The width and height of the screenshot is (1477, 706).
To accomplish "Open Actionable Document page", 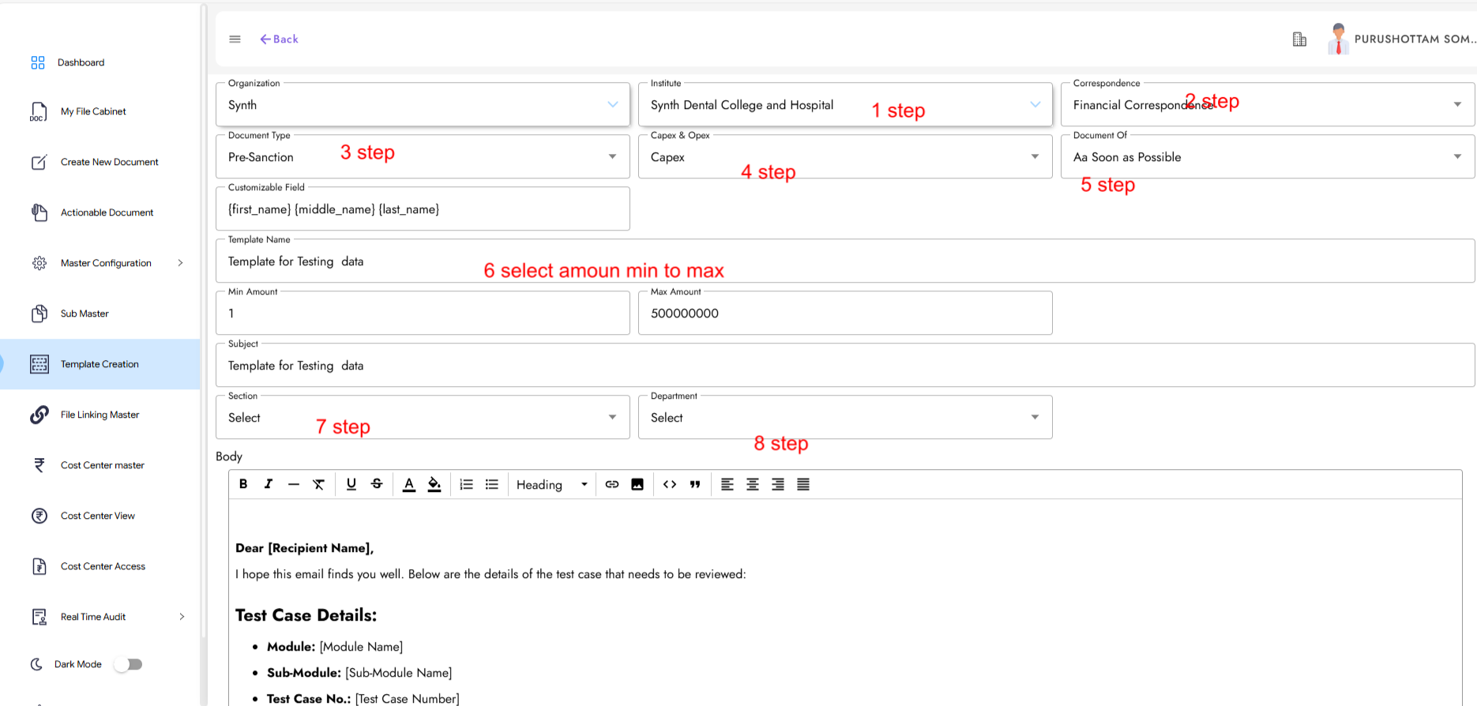I will click(107, 212).
